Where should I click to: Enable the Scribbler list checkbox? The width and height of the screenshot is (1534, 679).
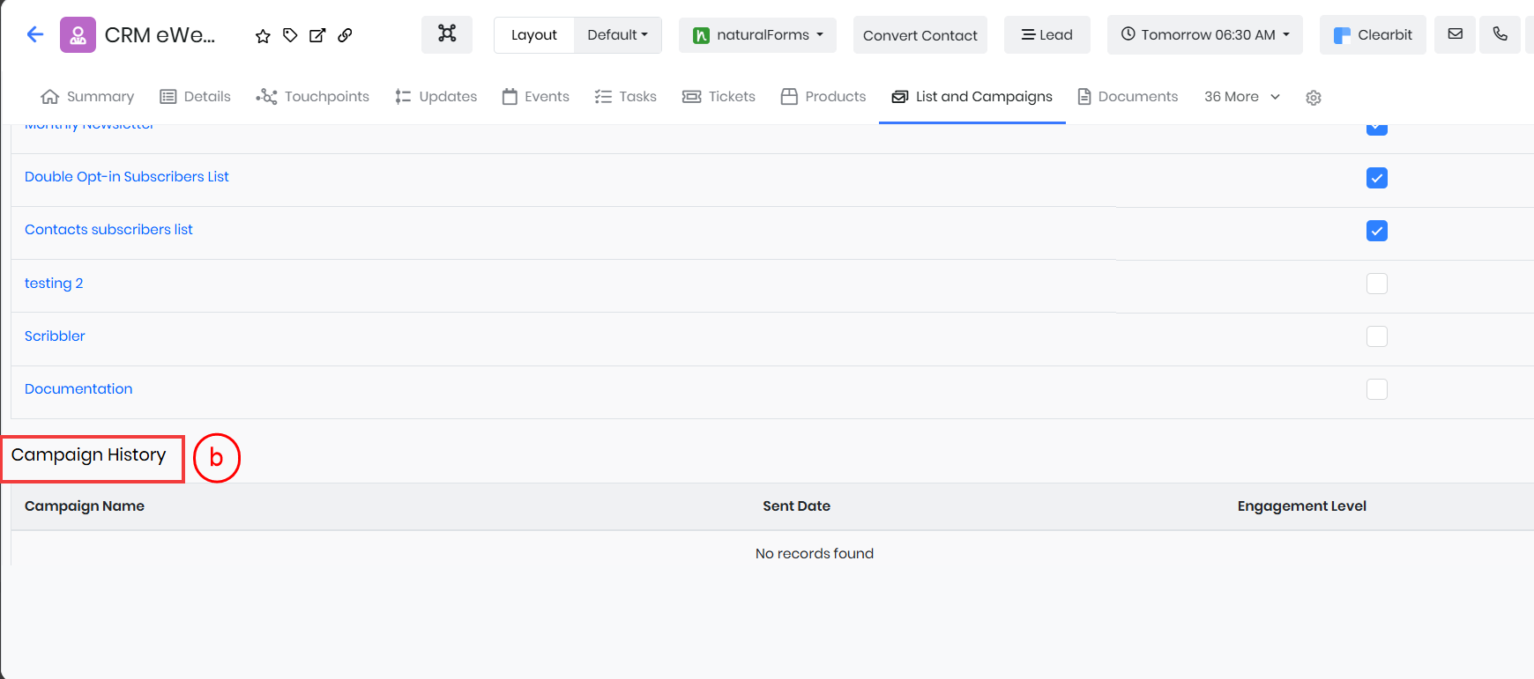point(1376,336)
